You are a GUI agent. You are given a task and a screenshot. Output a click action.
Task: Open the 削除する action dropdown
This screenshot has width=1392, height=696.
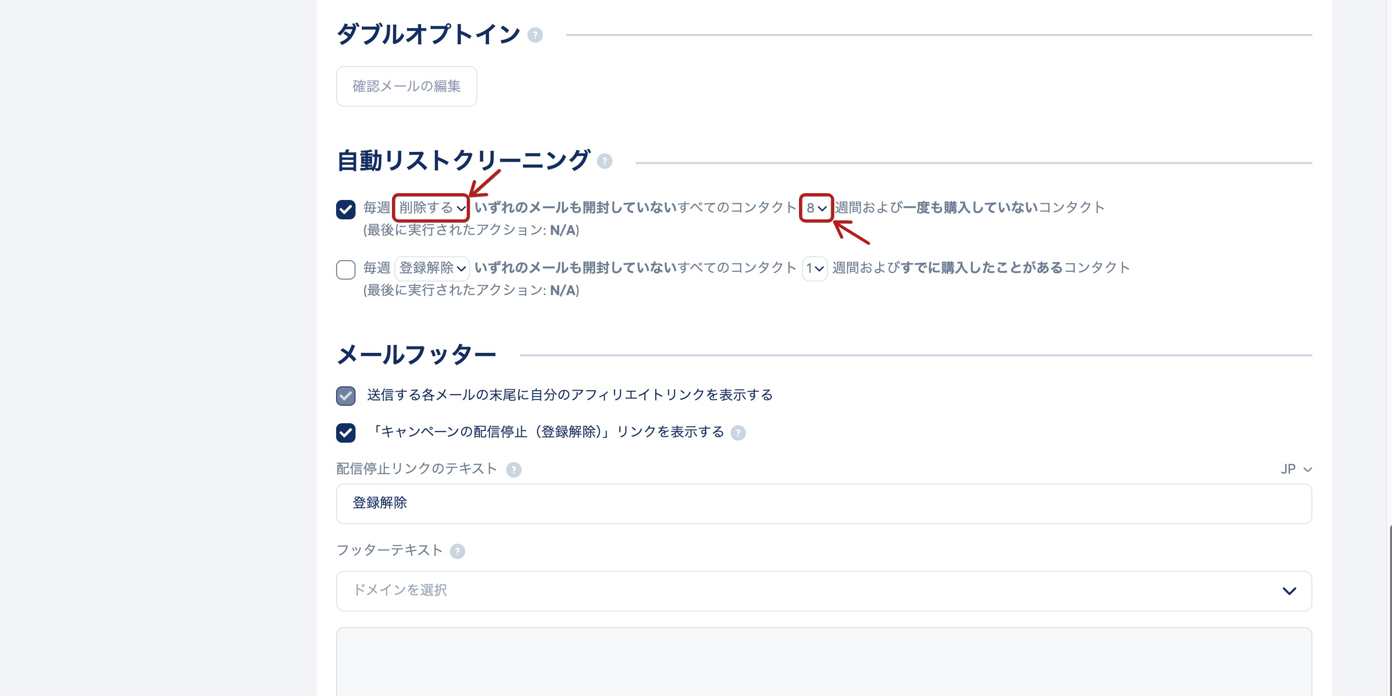431,208
